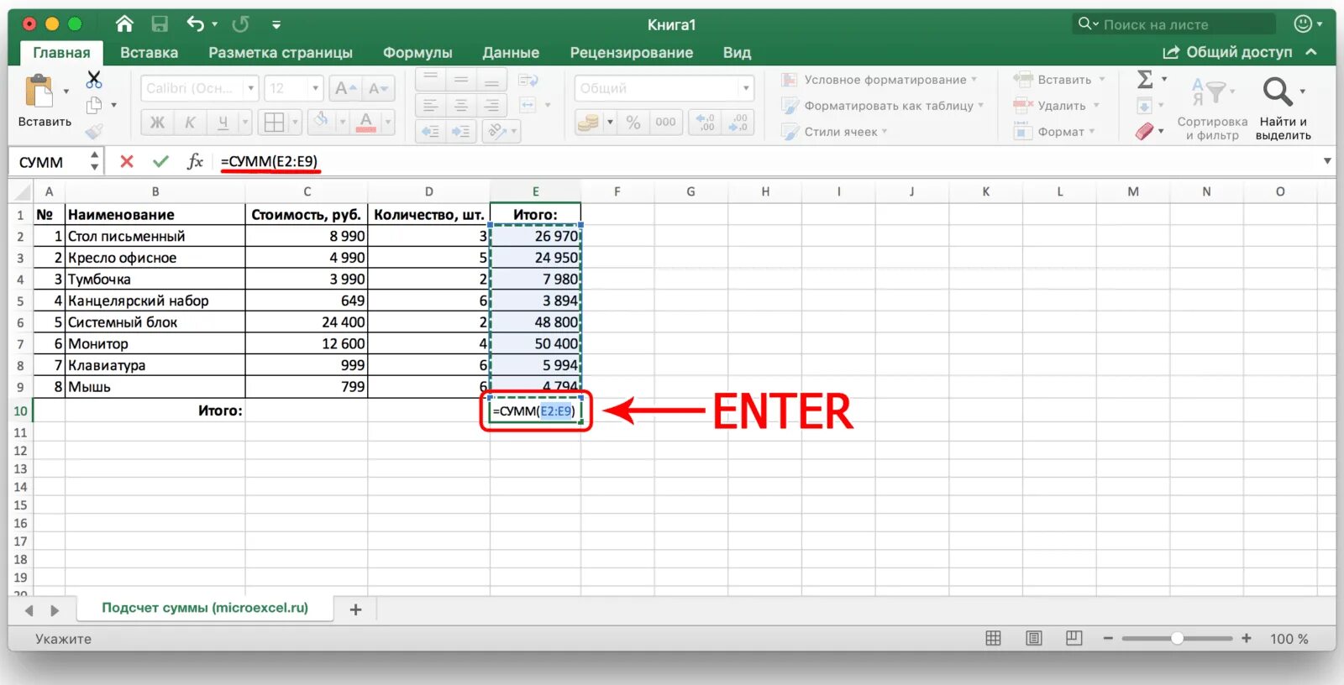1344x685 pixels.
Task: Increase decimal places
Action: coord(706,123)
